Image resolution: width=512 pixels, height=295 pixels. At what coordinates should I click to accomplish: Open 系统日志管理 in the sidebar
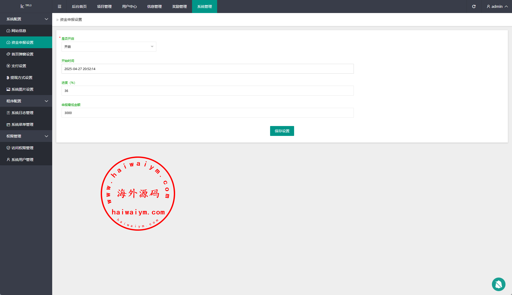pos(22,113)
